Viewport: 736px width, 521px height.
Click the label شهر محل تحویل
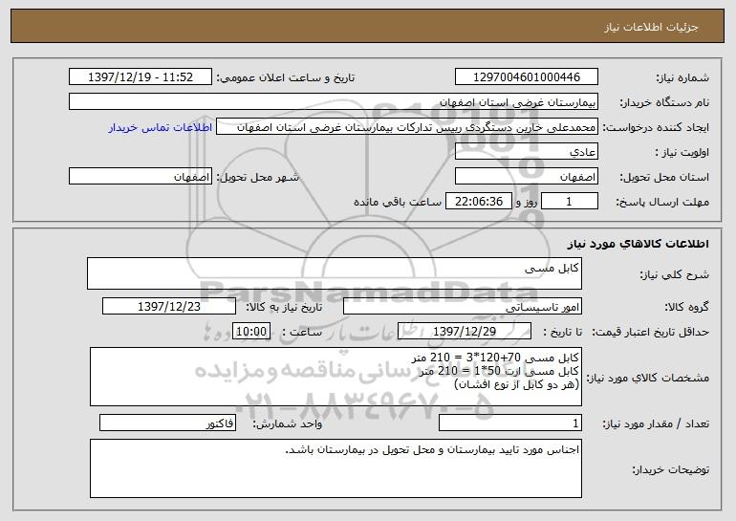tap(257, 177)
